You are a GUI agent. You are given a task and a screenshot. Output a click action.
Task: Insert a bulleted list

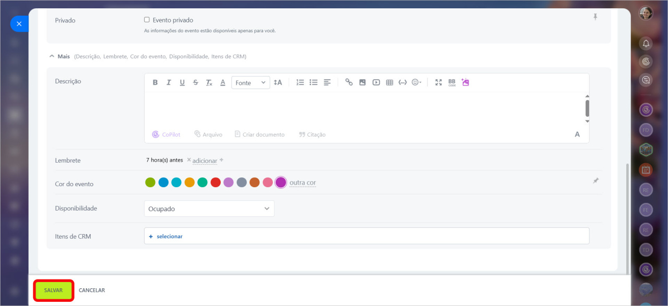(314, 82)
